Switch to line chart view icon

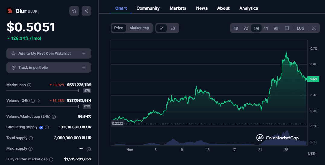pyautogui.click(x=162, y=28)
